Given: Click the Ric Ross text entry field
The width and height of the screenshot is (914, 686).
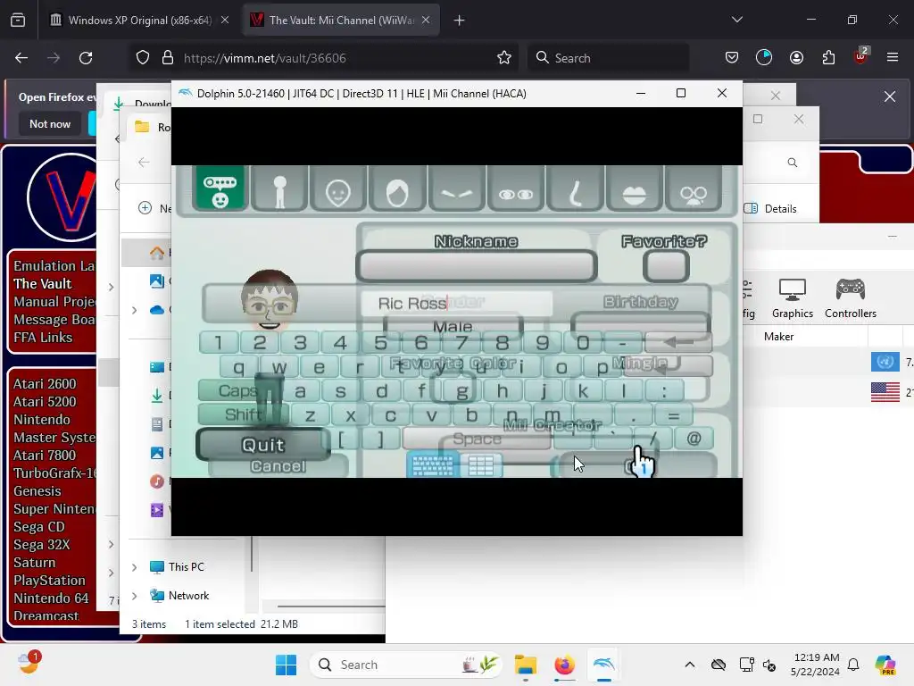Looking at the screenshot, I should [x=456, y=304].
